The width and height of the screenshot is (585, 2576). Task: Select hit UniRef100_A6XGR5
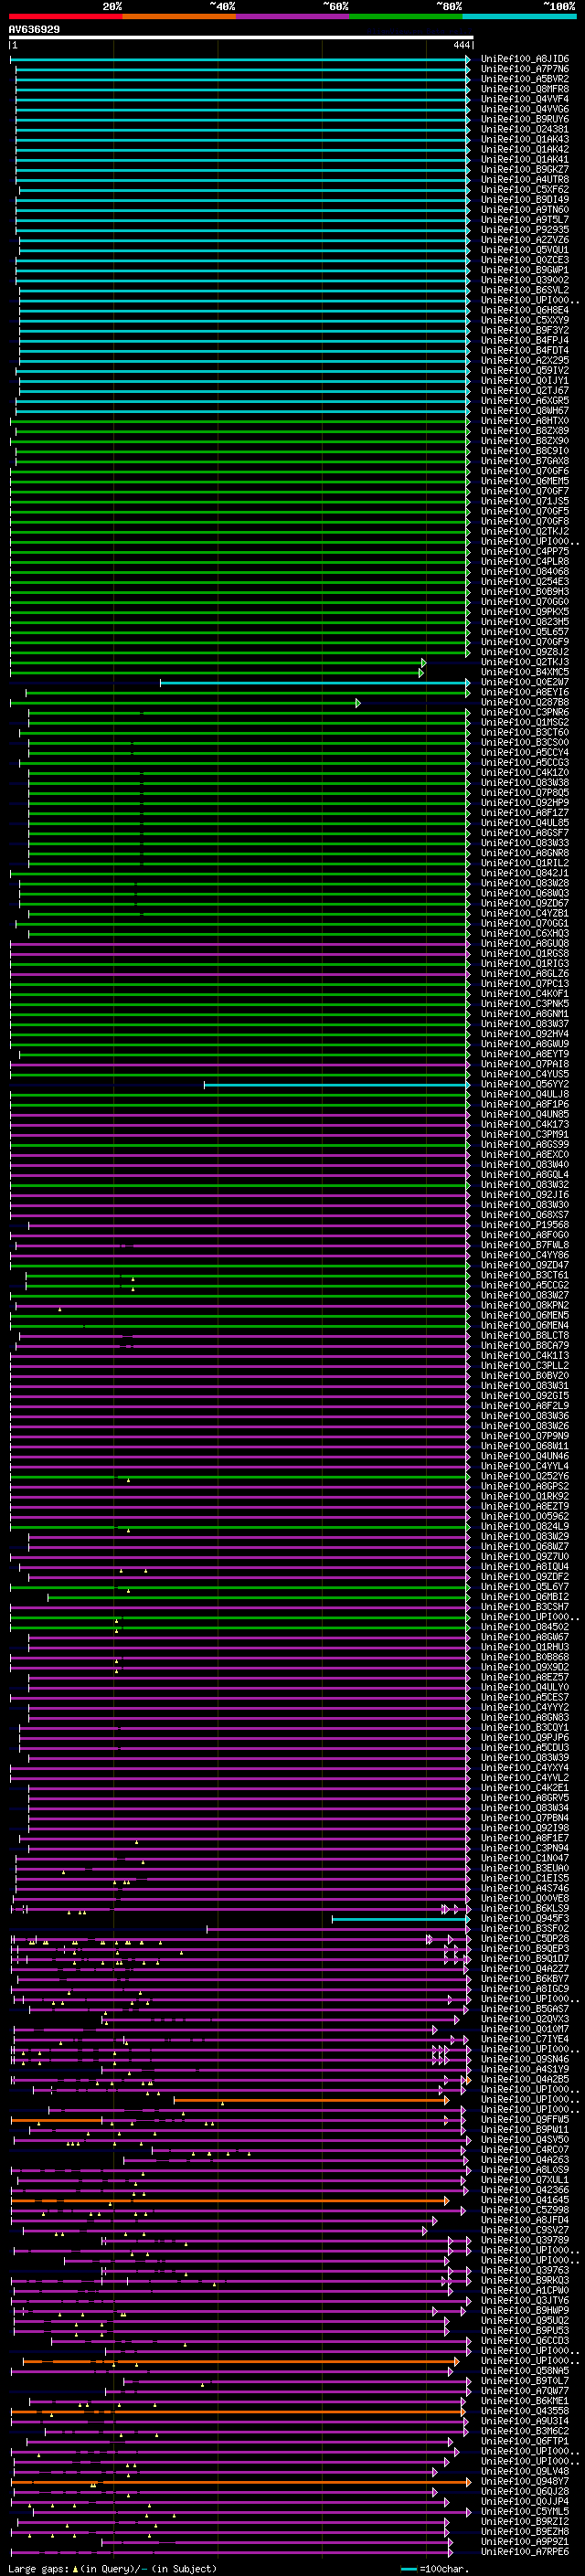pos(525,400)
